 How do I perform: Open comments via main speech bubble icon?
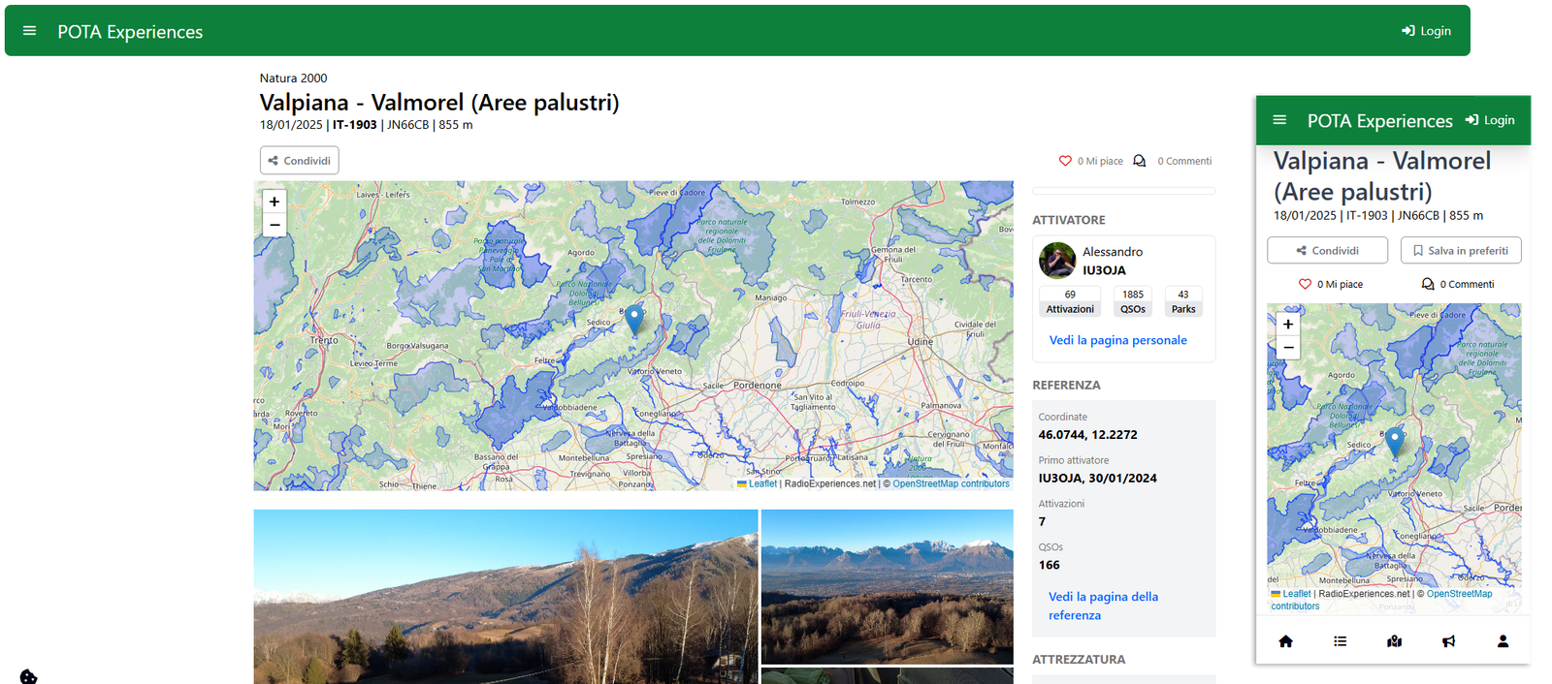[1140, 161]
